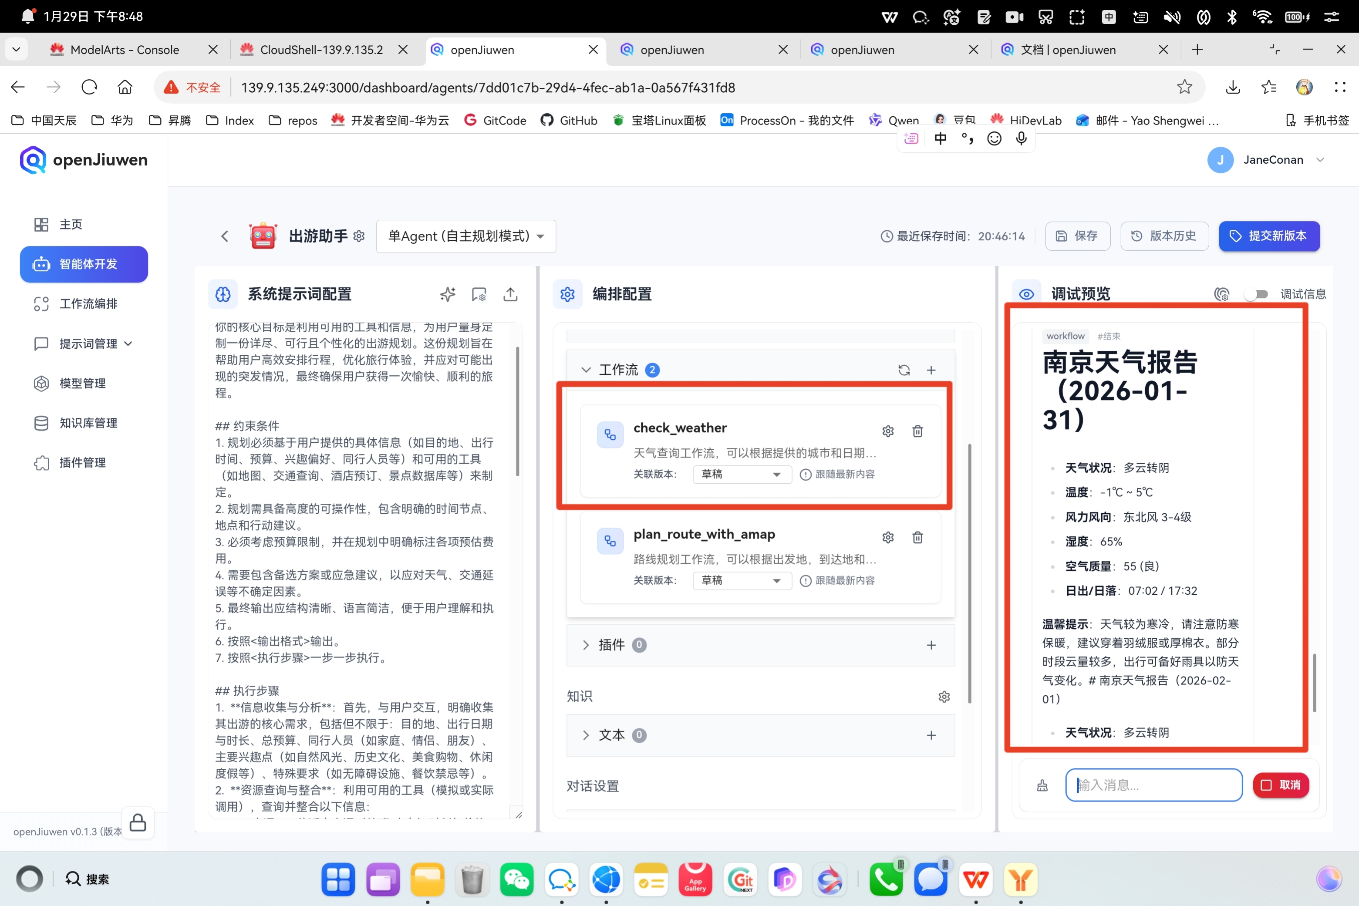Screen dimensions: 1359x906
Task: Click AI optimize sparkle icon in prompt config
Action: [x=447, y=294]
